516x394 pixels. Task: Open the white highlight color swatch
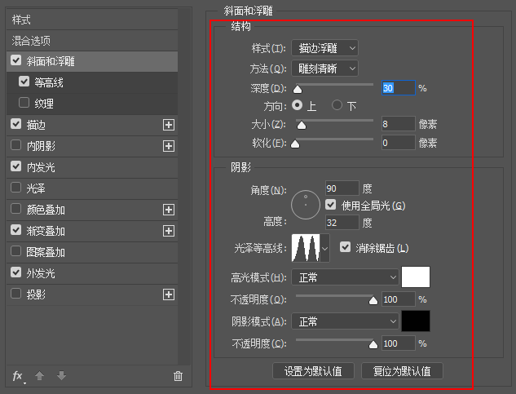416,277
